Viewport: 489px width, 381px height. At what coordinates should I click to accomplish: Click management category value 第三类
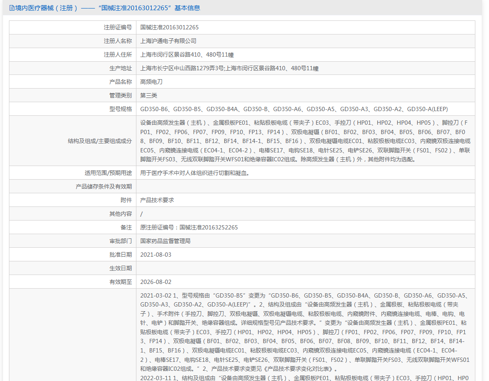tap(149, 95)
